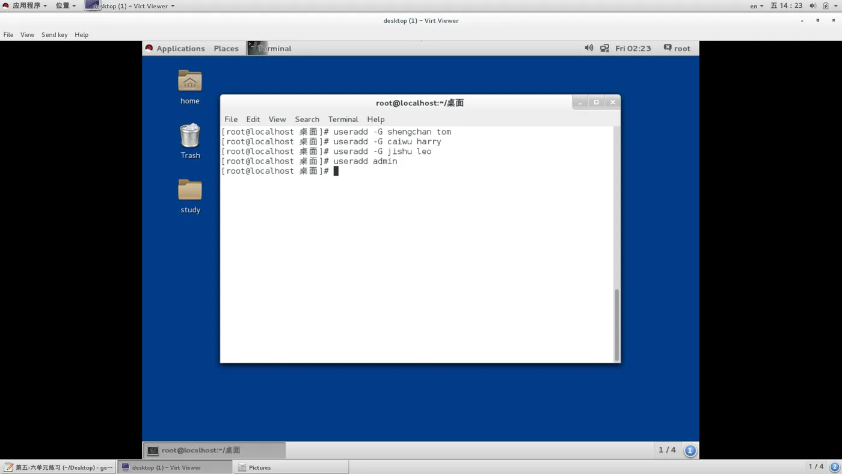The height and width of the screenshot is (474, 842).
Task: Click the terminal vertical scrollbar
Action: point(616,325)
